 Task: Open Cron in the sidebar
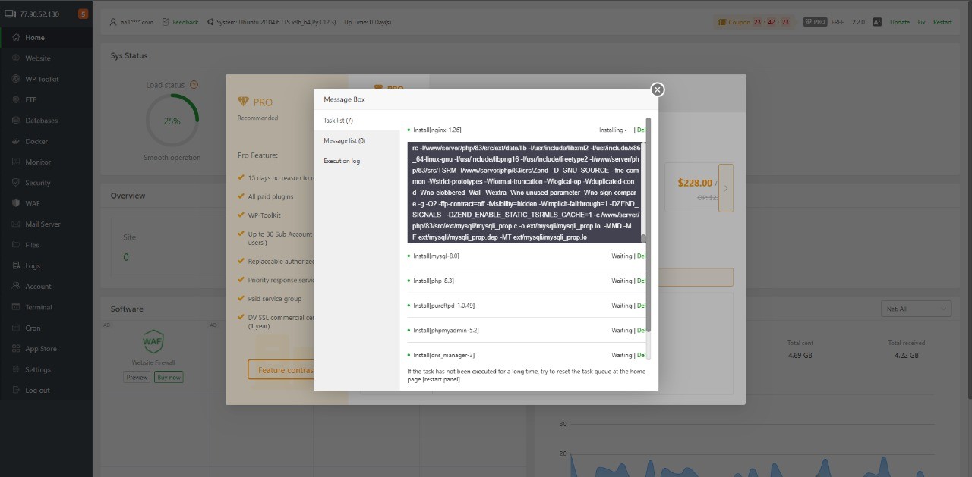pyautogui.click(x=32, y=328)
